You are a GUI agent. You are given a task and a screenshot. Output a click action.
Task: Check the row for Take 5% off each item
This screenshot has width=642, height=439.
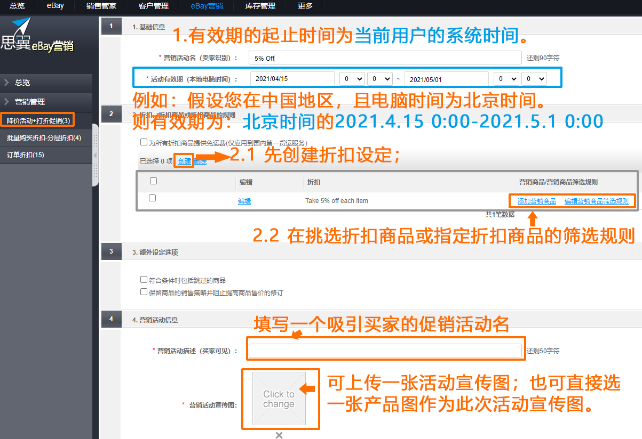[152, 198]
